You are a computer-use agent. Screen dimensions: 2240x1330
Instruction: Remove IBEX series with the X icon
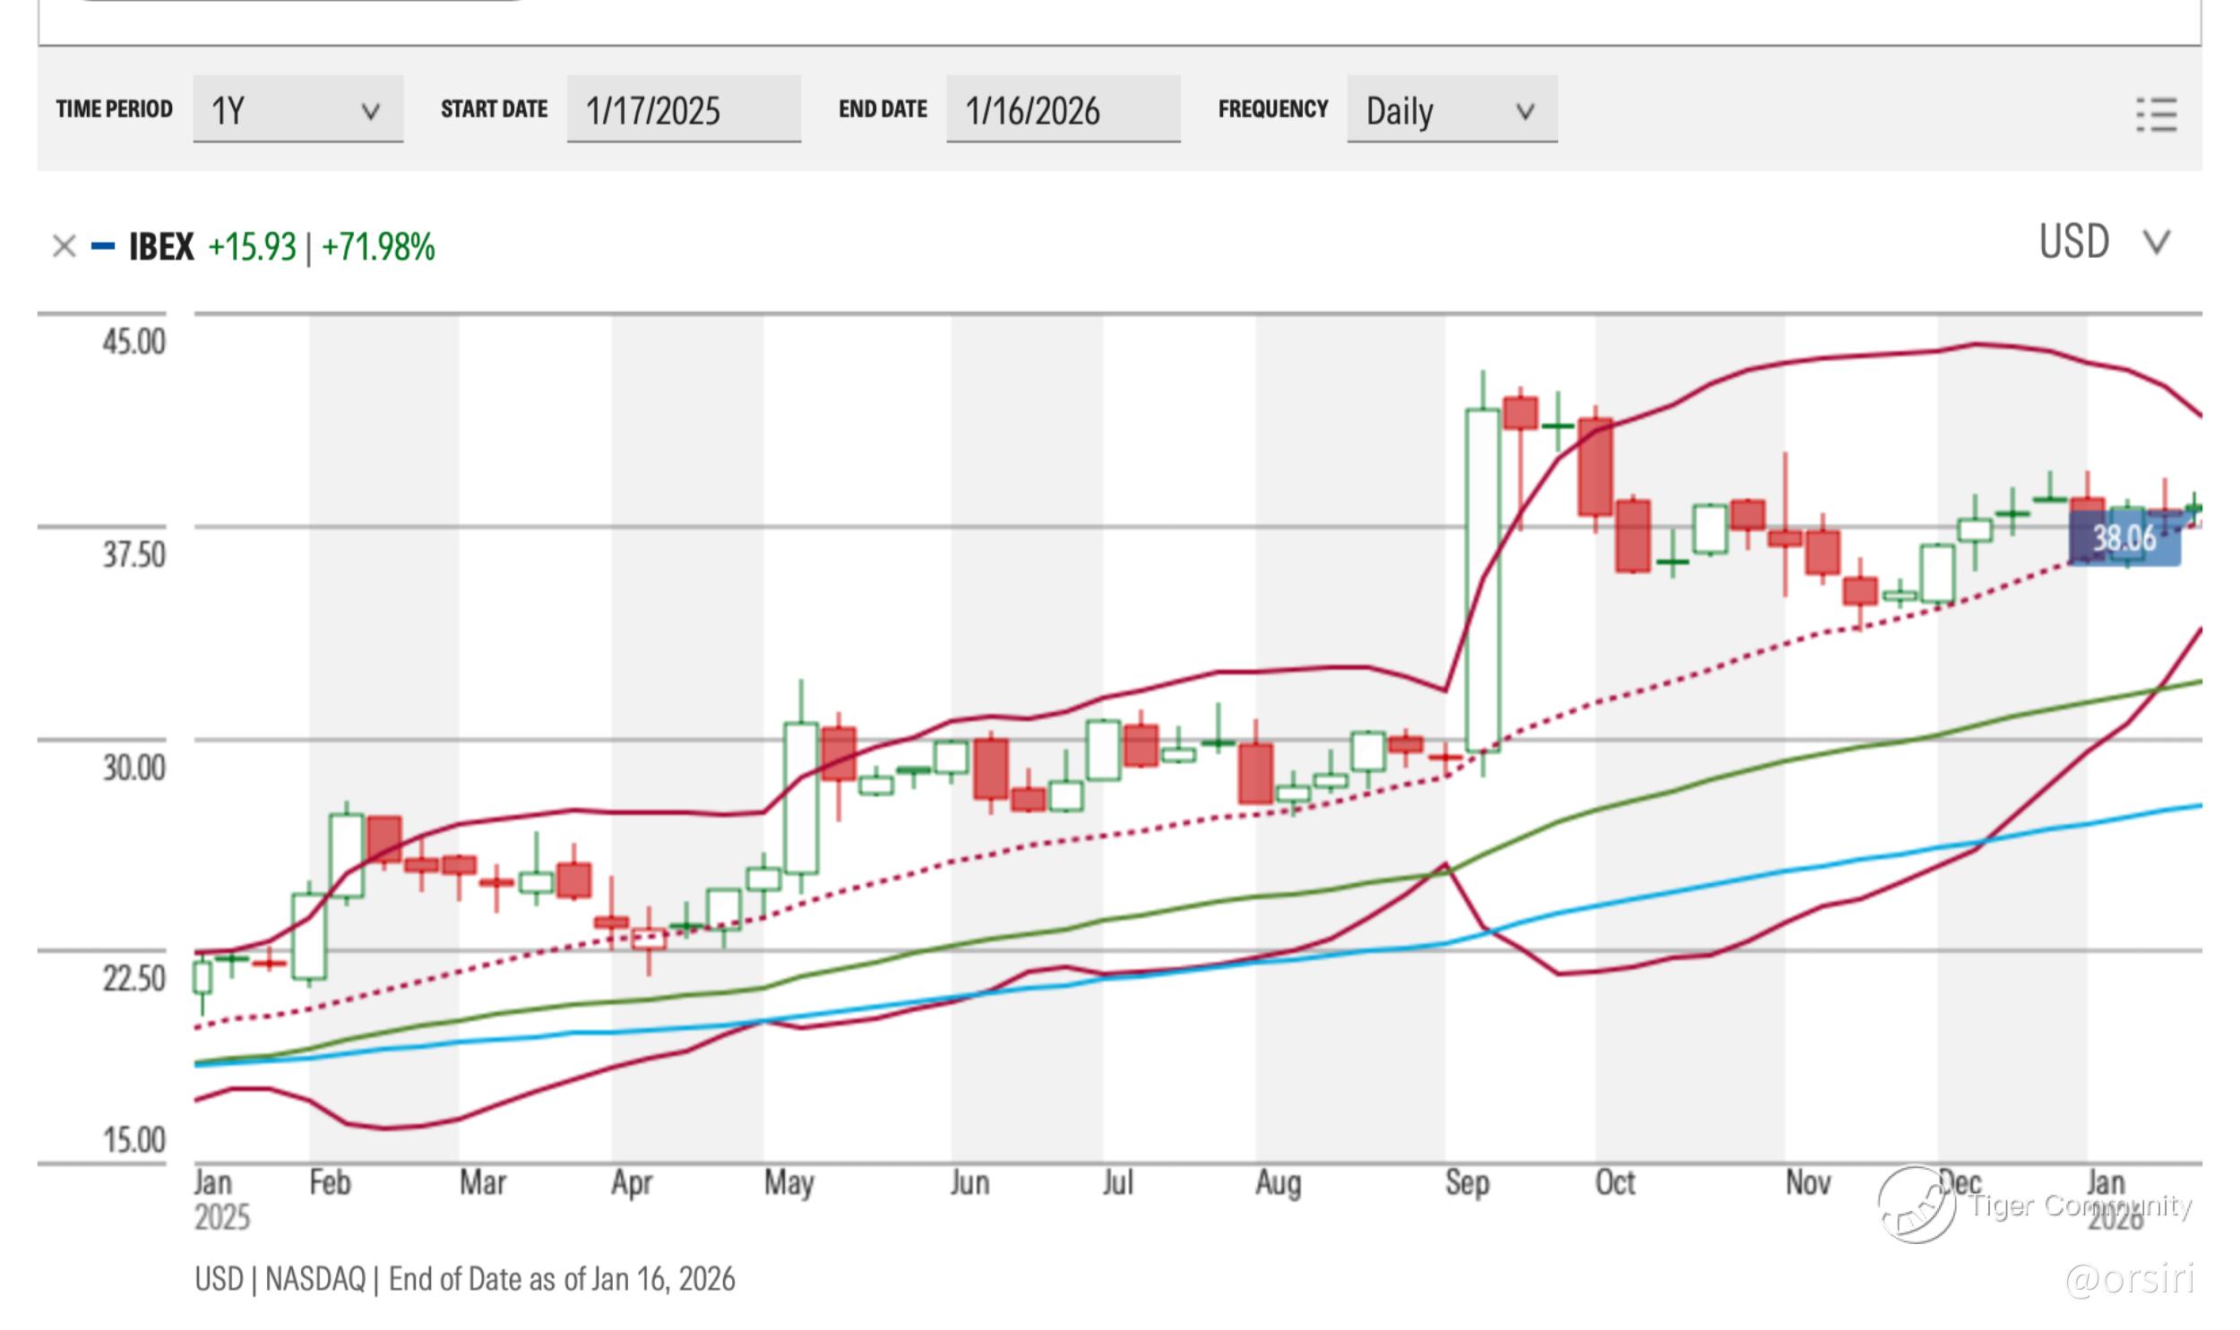coord(64,246)
